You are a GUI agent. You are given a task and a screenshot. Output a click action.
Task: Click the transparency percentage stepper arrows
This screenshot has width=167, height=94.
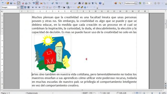pos(151,3)
